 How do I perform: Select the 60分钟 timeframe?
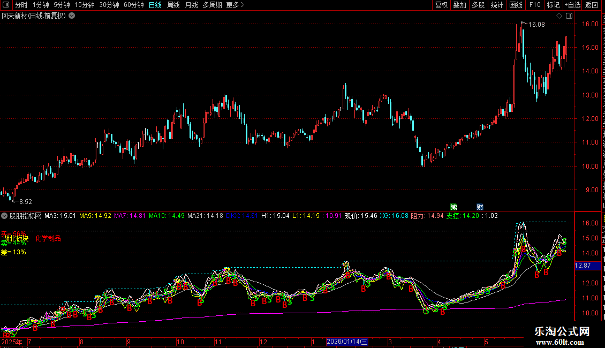(134, 5)
